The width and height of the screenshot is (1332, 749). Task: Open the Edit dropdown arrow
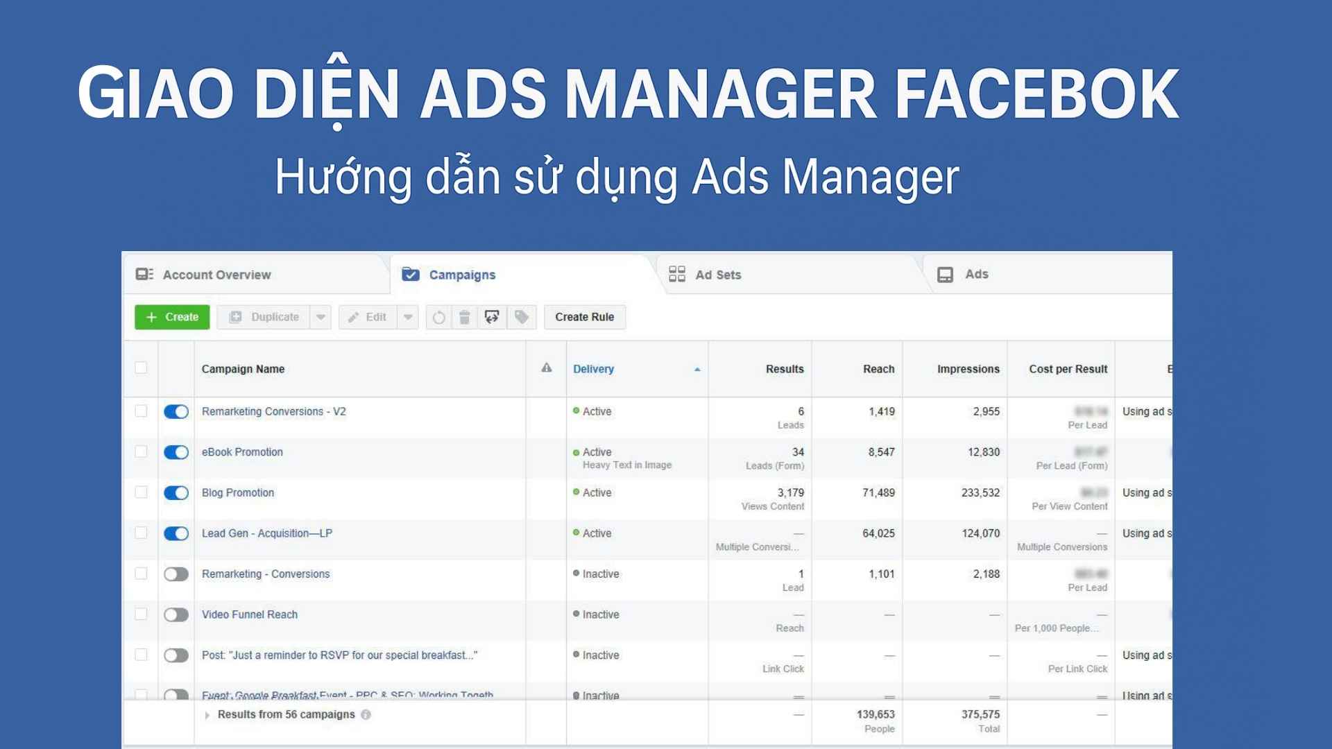pyautogui.click(x=408, y=317)
